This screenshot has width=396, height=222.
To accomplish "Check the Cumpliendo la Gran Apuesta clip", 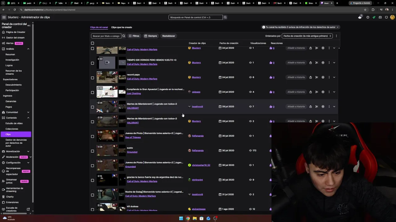I will [x=93, y=92].
